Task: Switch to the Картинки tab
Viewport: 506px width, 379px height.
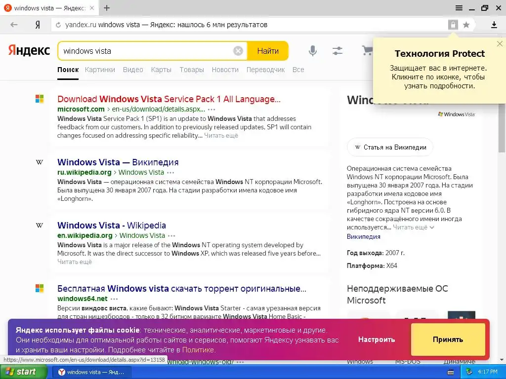Action: point(100,70)
